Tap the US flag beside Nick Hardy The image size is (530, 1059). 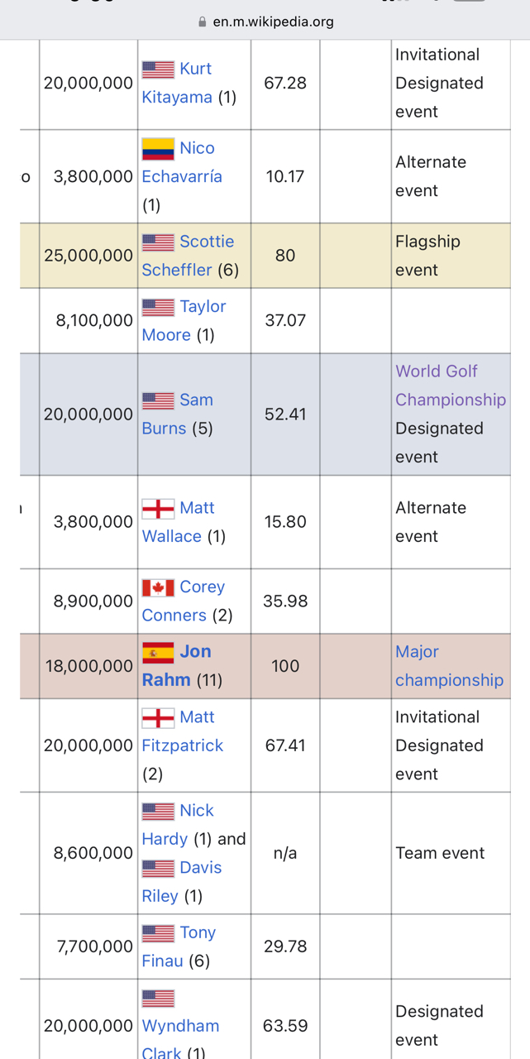tap(158, 812)
